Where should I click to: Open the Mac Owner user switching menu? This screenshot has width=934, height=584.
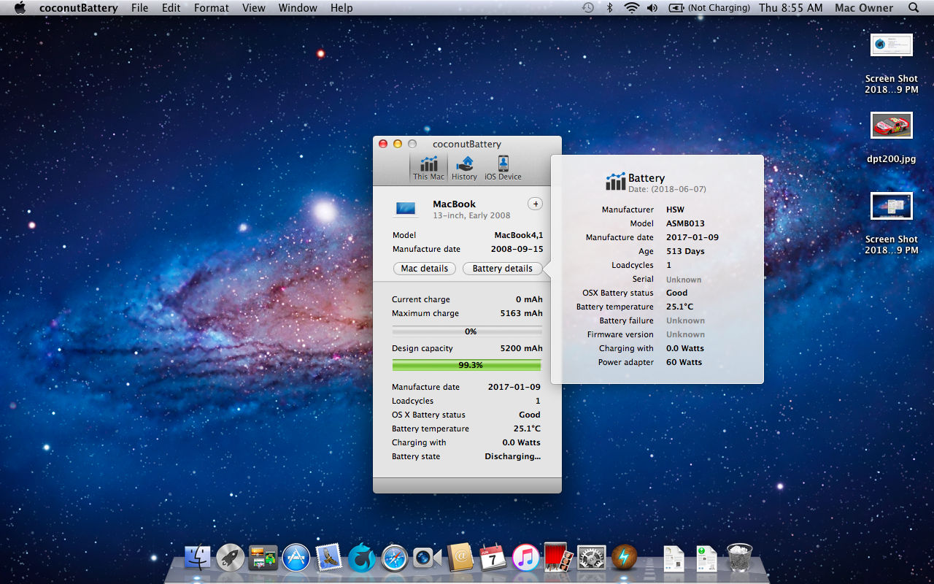pyautogui.click(x=863, y=7)
